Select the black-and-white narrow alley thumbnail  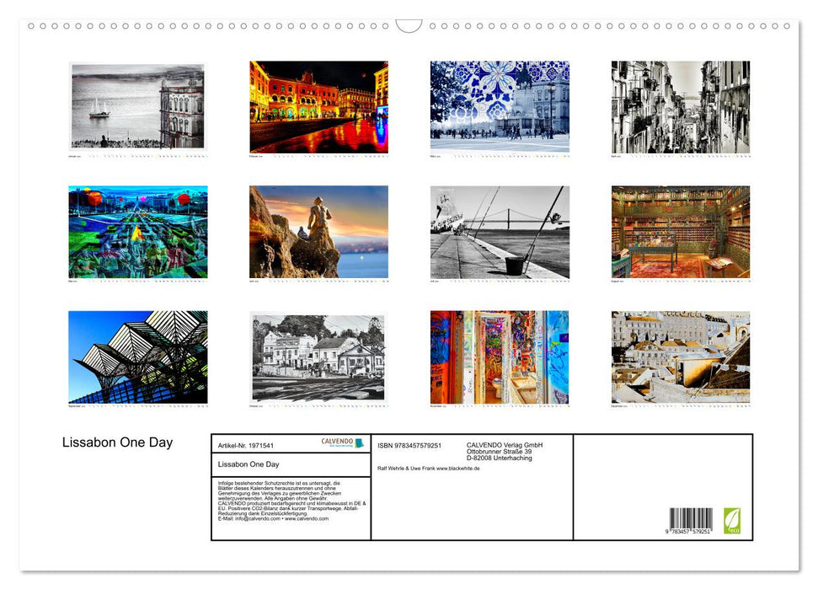tap(680, 108)
